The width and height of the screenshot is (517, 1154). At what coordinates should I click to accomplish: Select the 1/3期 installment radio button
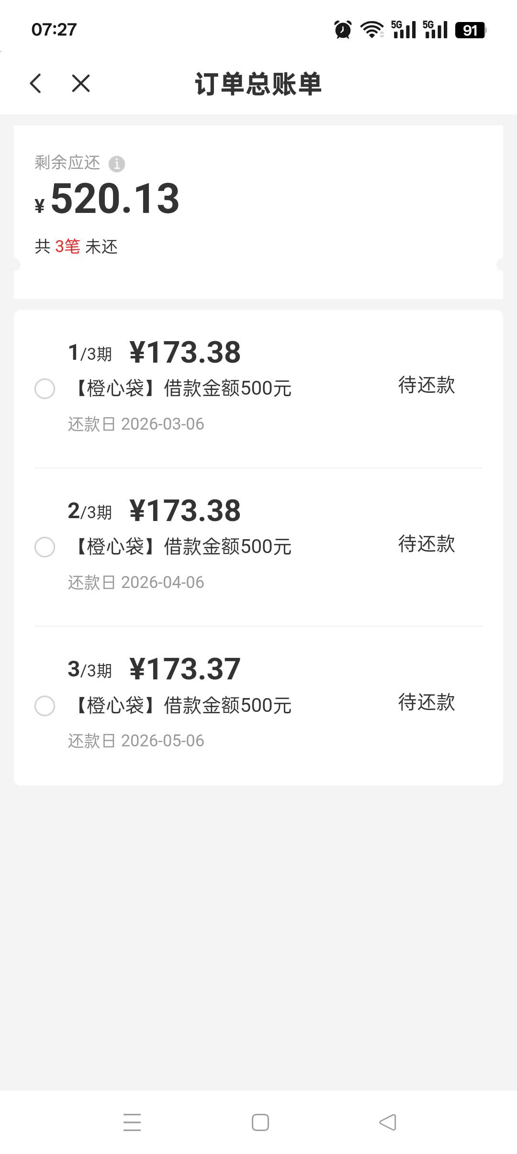click(45, 388)
